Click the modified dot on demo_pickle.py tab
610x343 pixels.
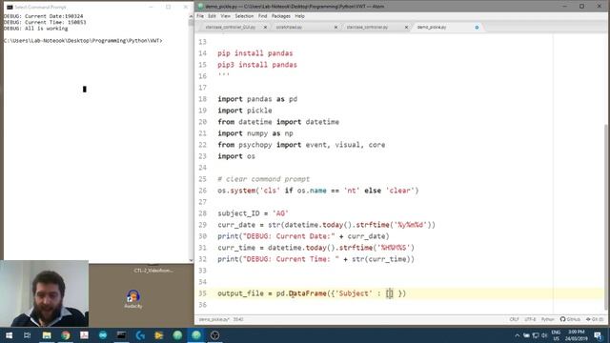tap(477, 28)
